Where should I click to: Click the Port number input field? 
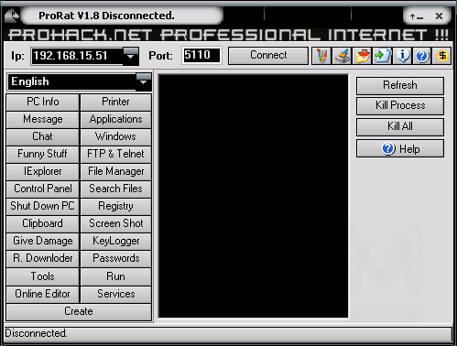[x=201, y=56]
